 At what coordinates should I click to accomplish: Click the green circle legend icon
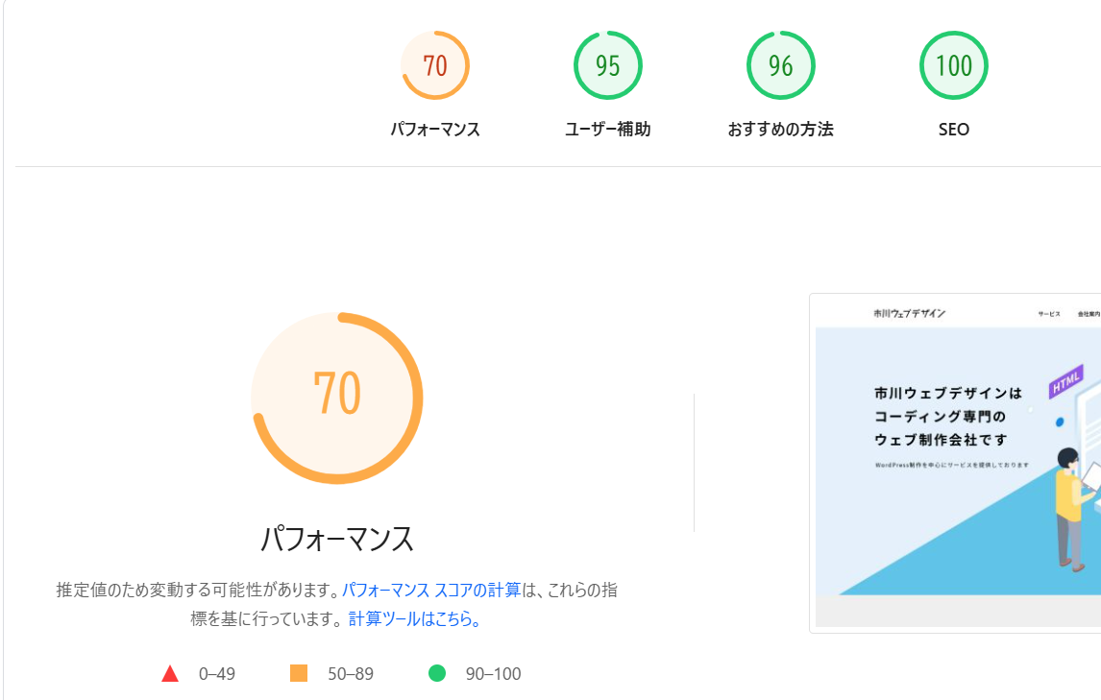(x=437, y=673)
